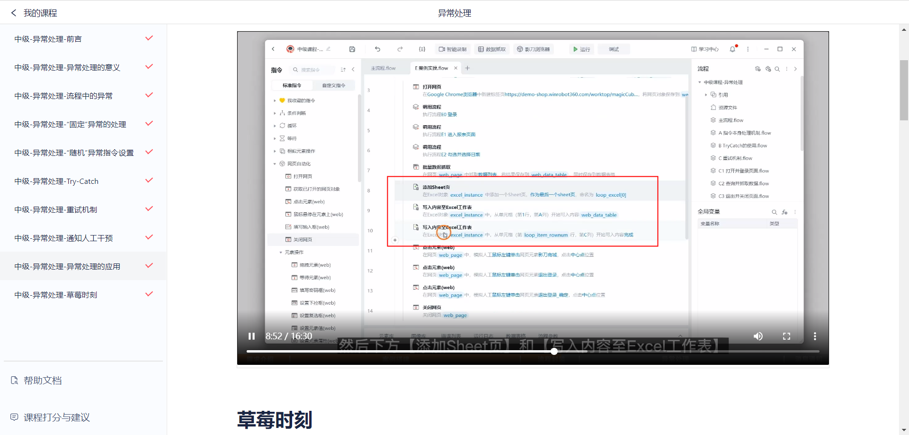Click the video progress slider knob
The width and height of the screenshot is (909, 435).
pyautogui.click(x=554, y=351)
